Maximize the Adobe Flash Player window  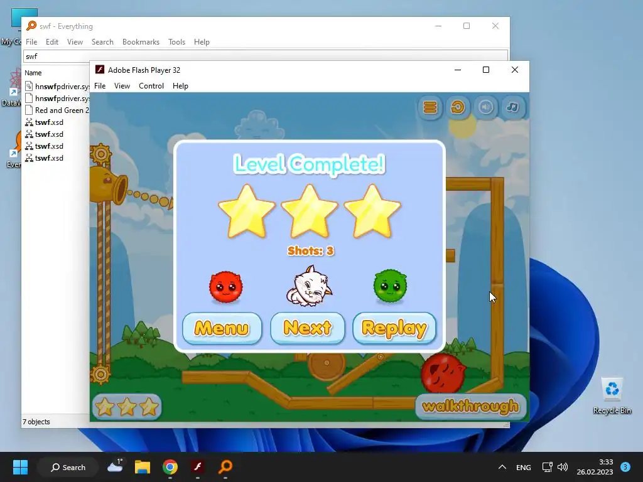click(486, 70)
